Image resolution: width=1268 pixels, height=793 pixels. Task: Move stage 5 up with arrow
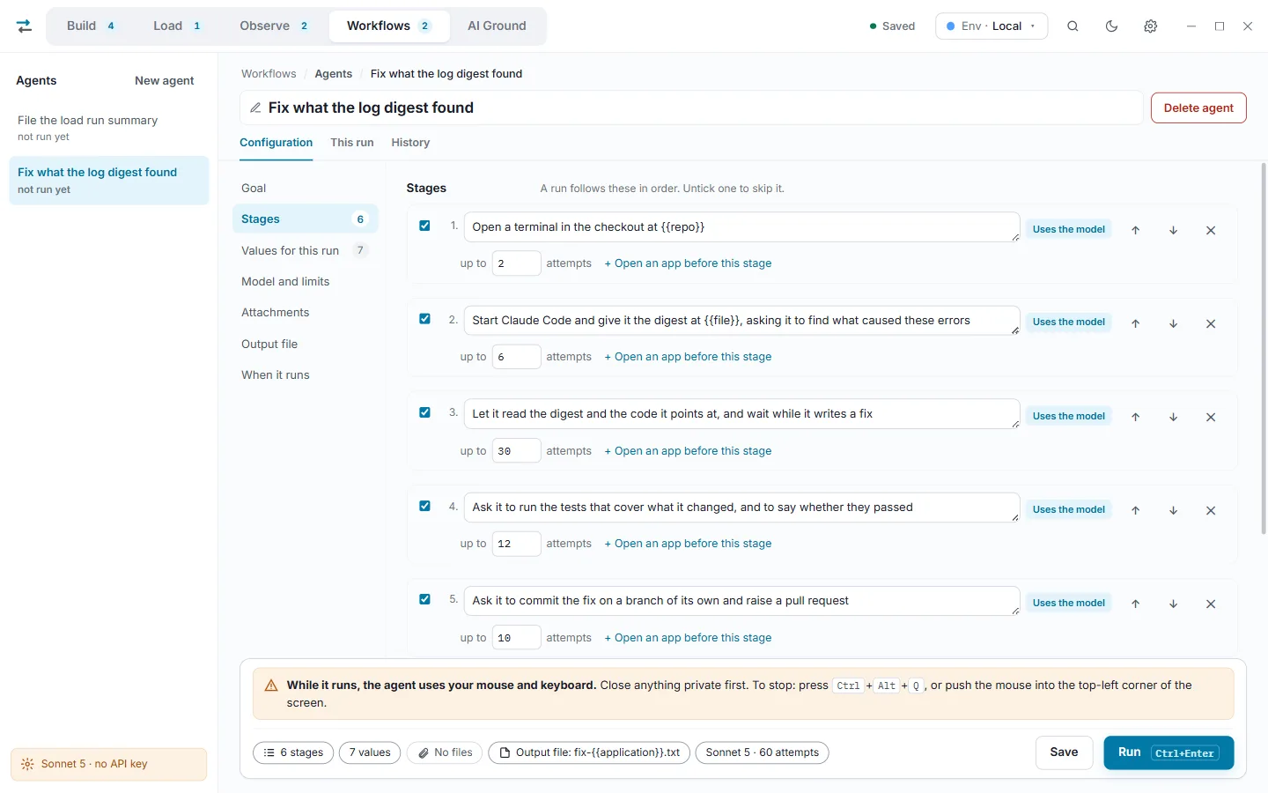[x=1135, y=604]
